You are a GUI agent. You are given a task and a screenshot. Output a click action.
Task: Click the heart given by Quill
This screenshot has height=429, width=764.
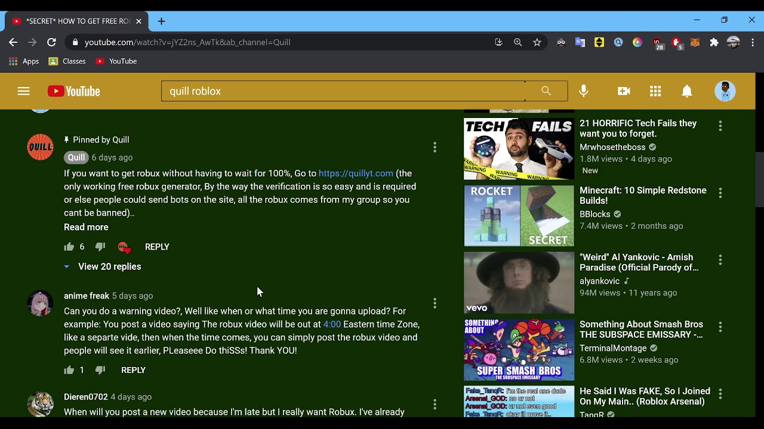click(124, 247)
